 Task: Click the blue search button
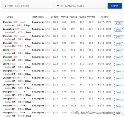115,6
